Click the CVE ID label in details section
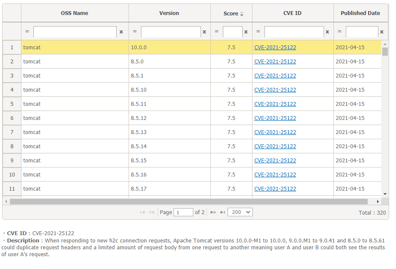Viewport: 396px width, 269px height. click(x=17, y=233)
